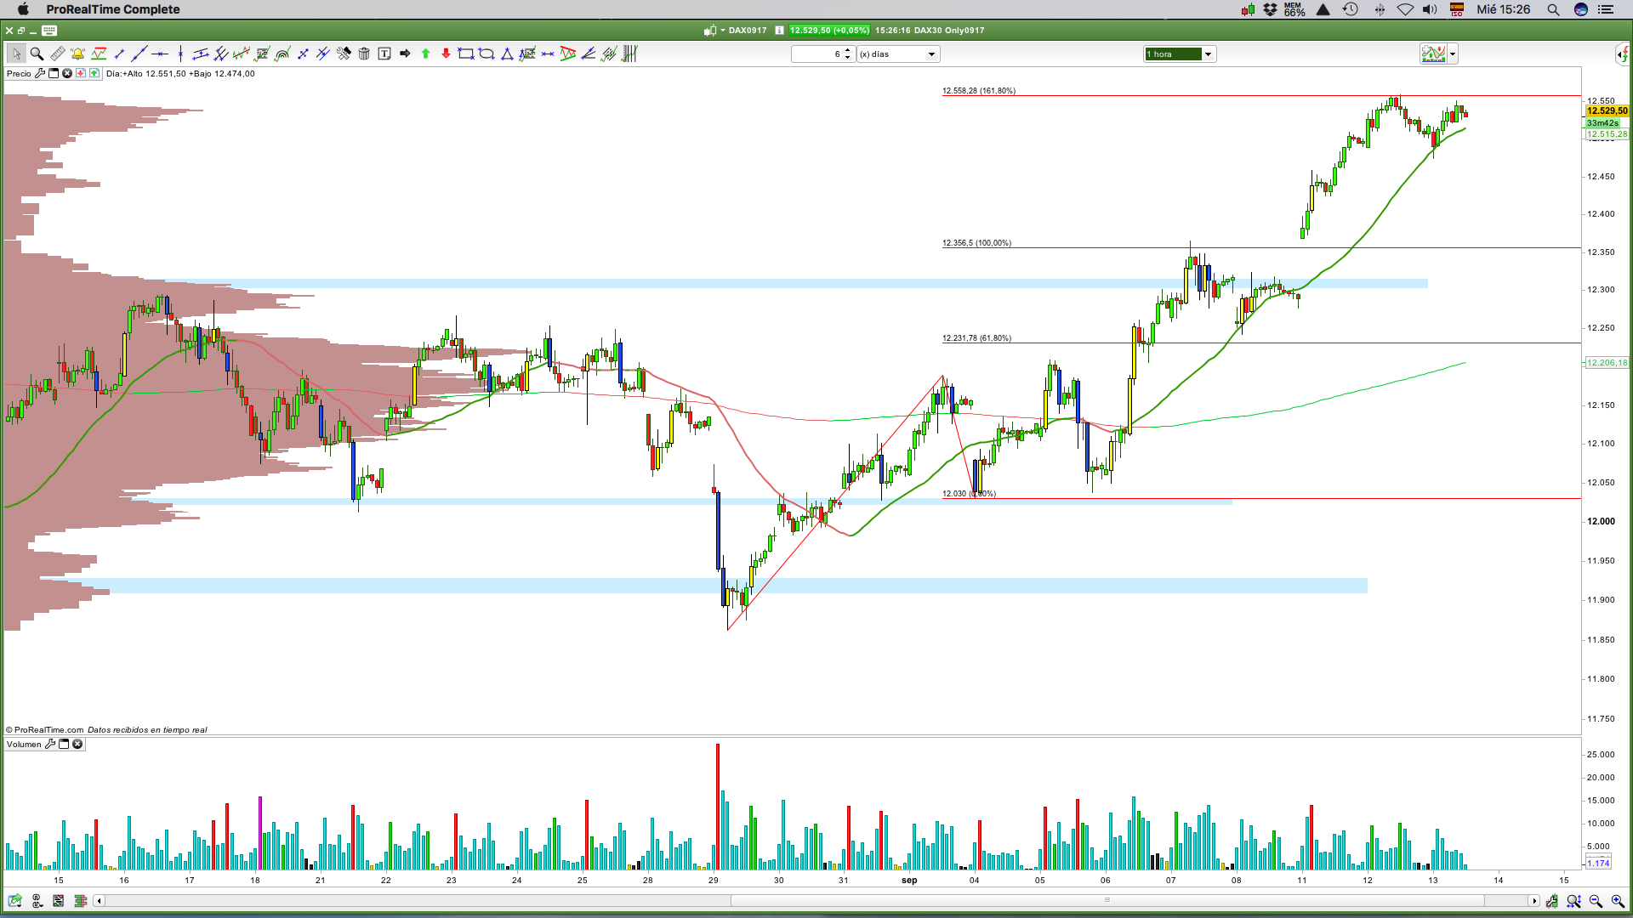The width and height of the screenshot is (1633, 918).
Task: Open ProRealTime Complete menu
Action: click(113, 9)
